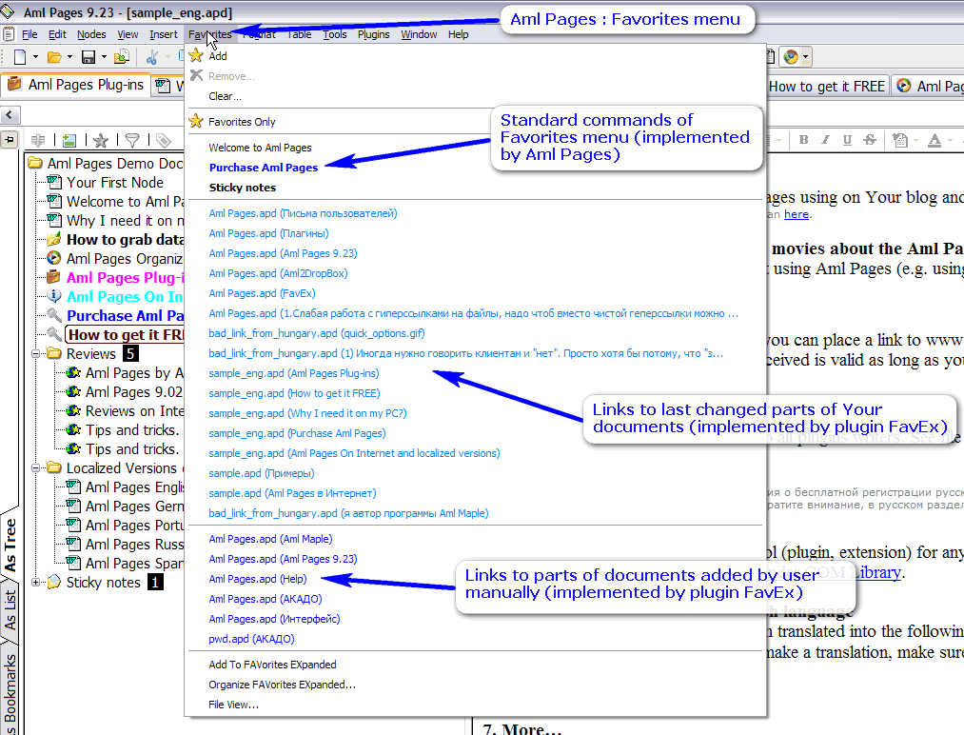This screenshot has width=964, height=735.
Task: Click the export folder-with-pages toolbar icon
Action: pos(122,57)
